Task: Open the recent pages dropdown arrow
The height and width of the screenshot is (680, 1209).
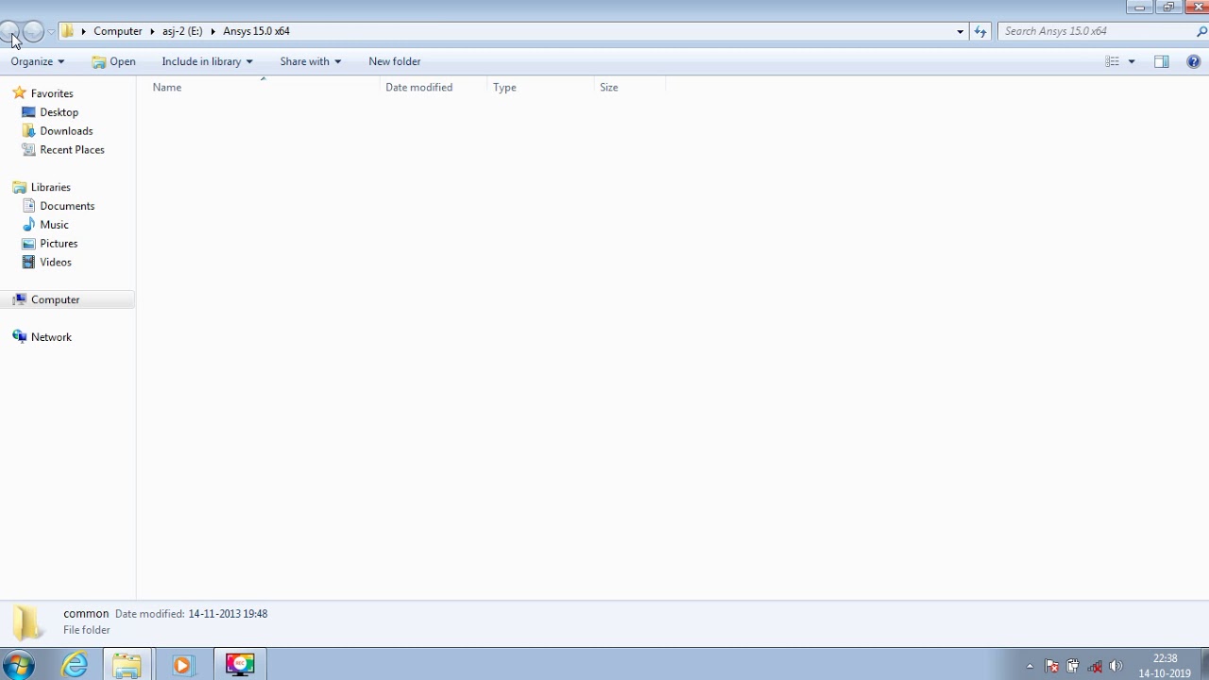Action: tap(50, 32)
